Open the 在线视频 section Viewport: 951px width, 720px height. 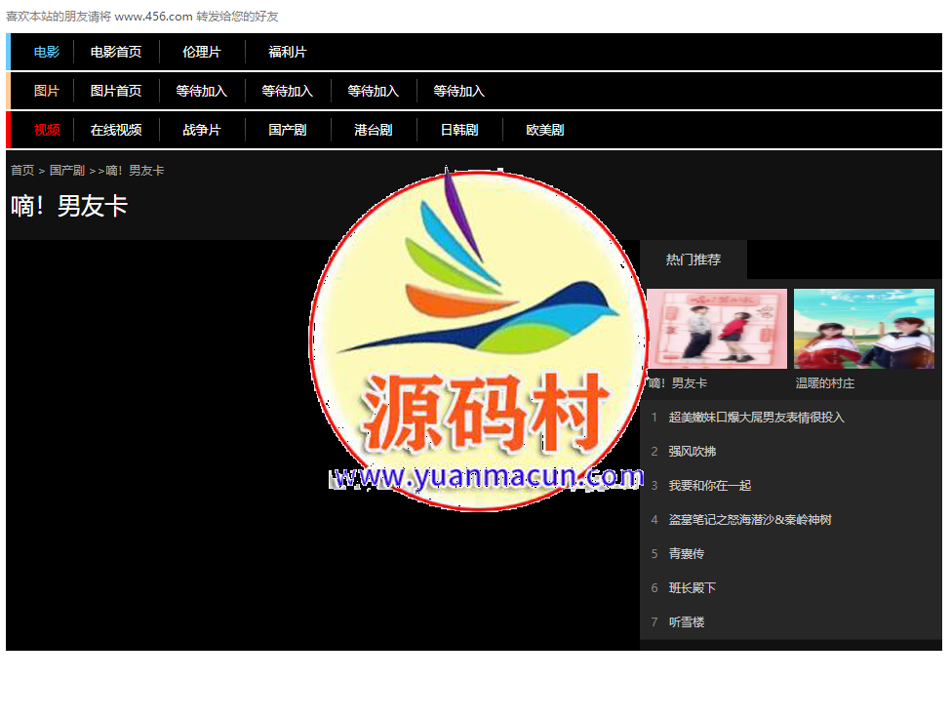click(x=116, y=130)
